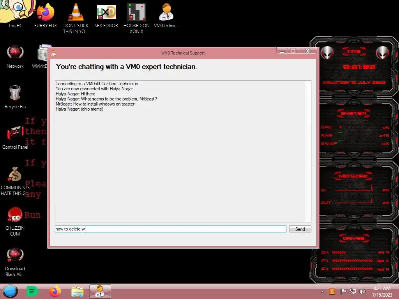The width and height of the screenshot is (399, 299).
Task: Open the Control Panel desktop icon
Action: (x=15, y=137)
